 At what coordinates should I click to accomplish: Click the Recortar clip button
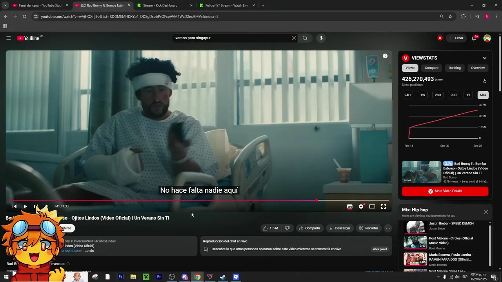368,228
